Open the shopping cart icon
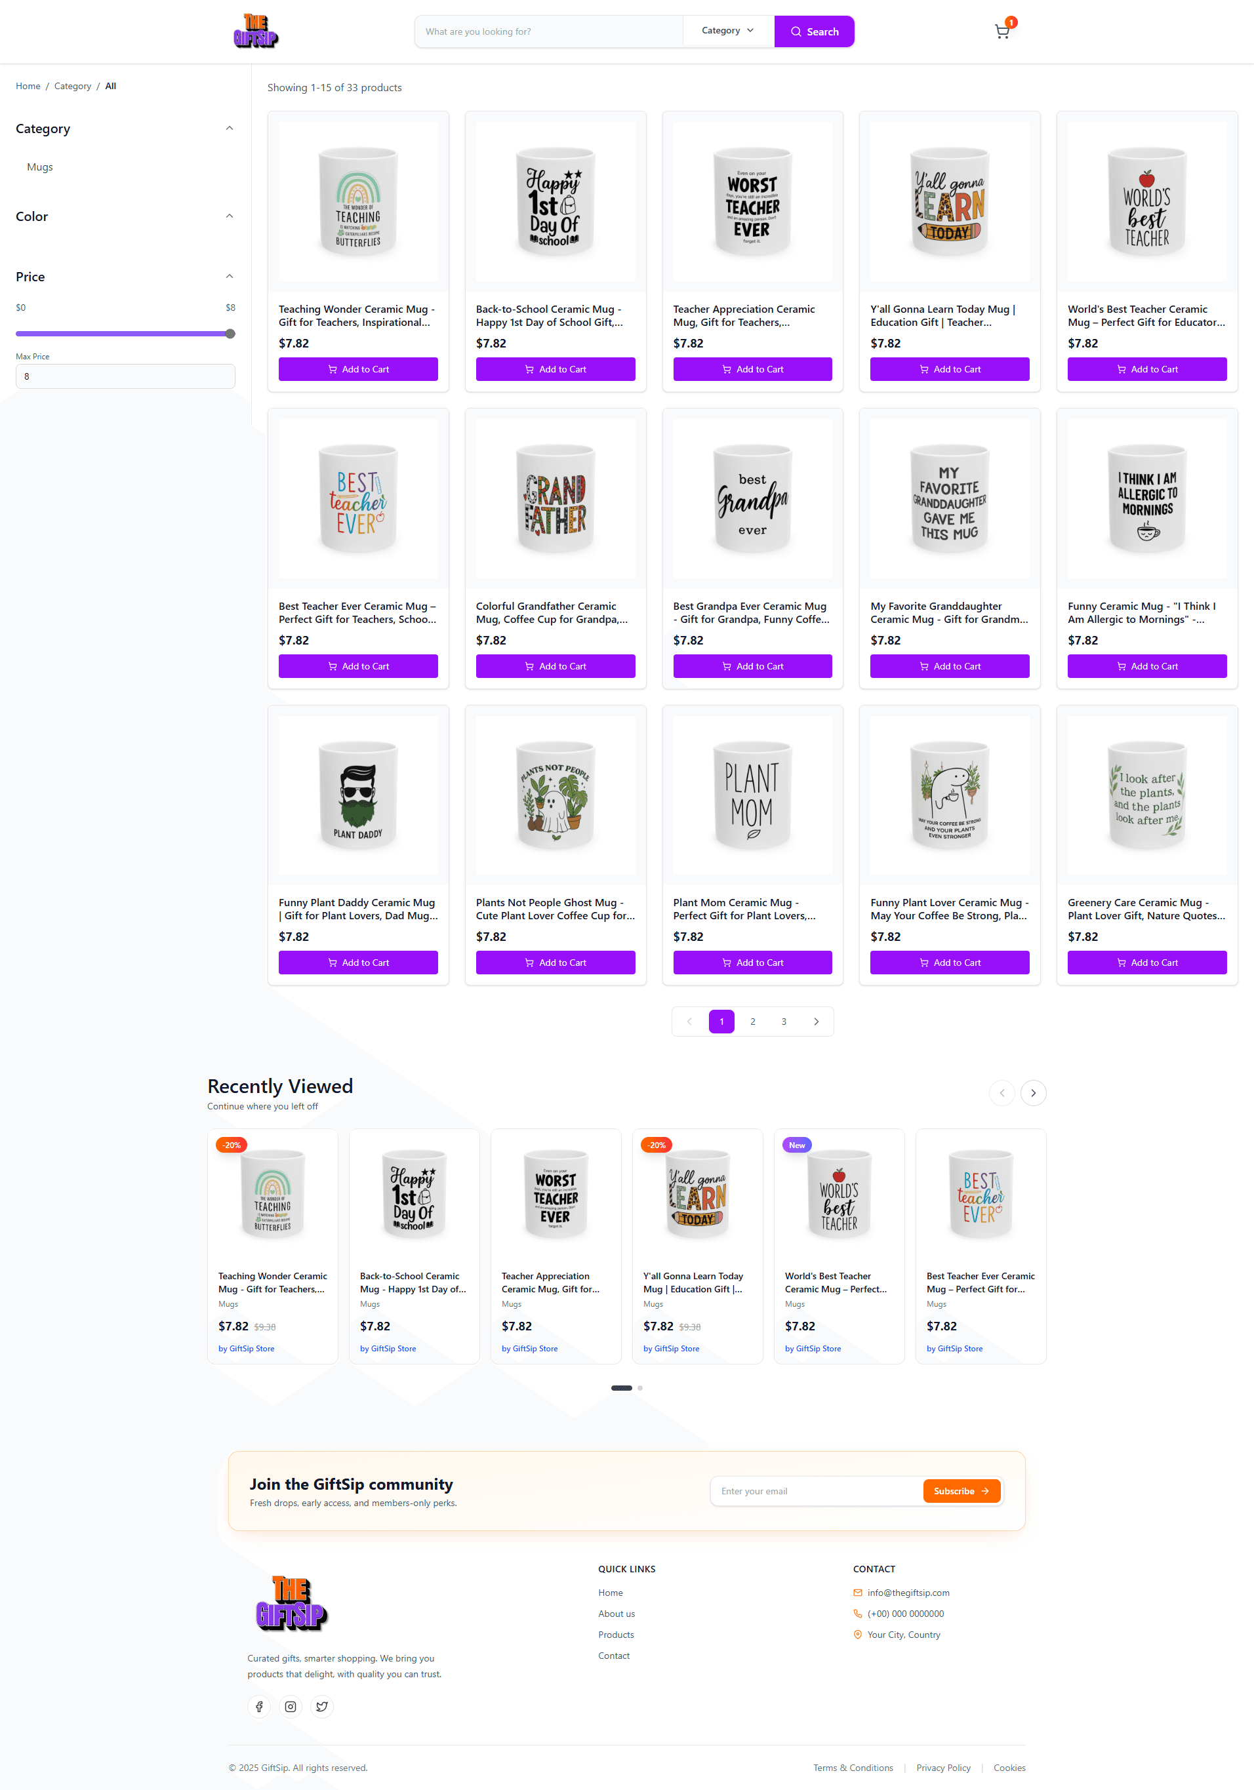This screenshot has width=1254, height=1790. tap(1002, 32)
